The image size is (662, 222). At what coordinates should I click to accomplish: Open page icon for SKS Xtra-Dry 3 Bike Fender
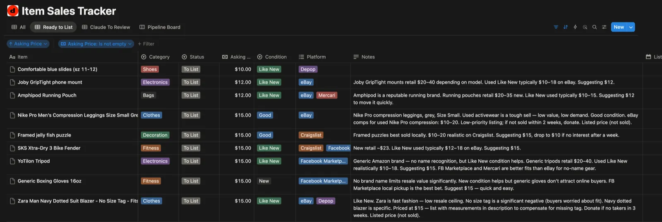(x=12, y=148)
